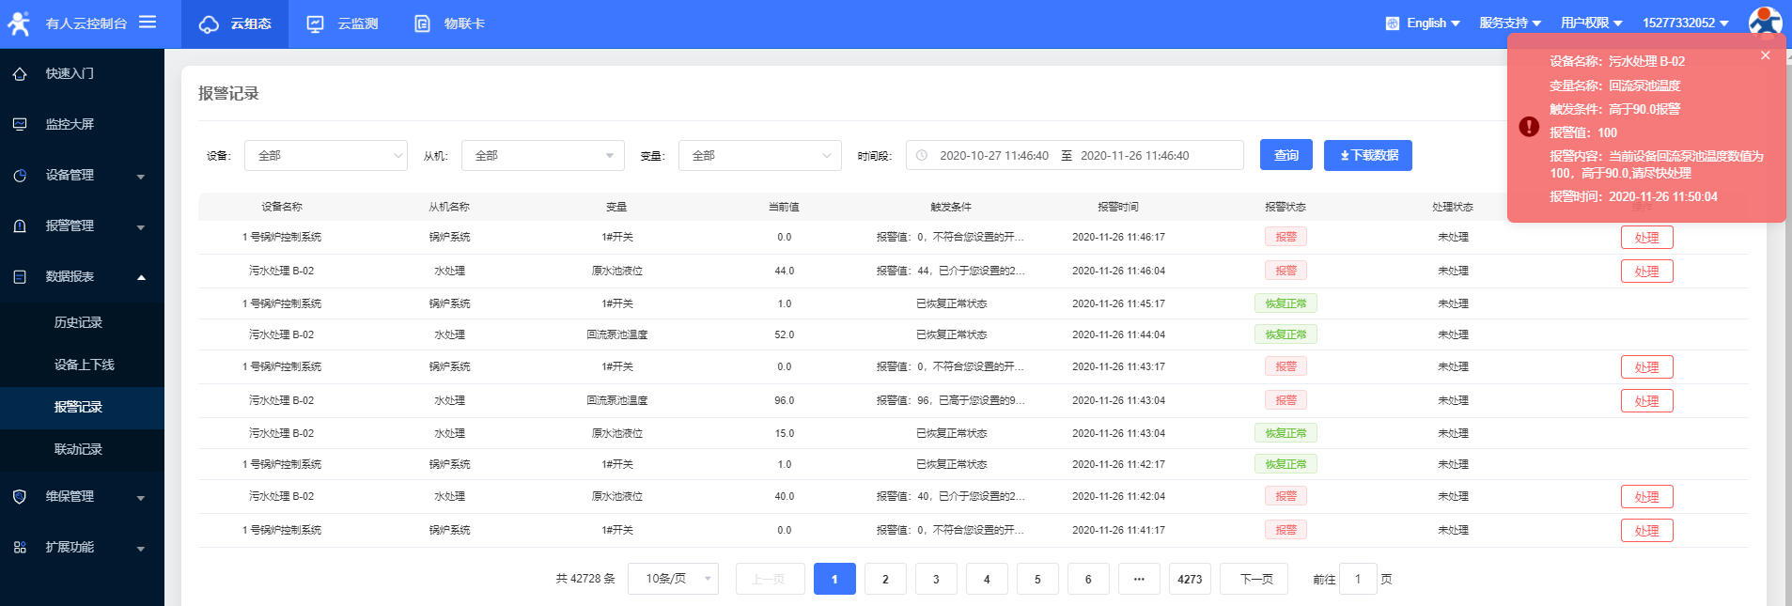The image size is (1792, 606).
Task: Click 处理 for the 11:43:17 alarm
Action: 1646,367
